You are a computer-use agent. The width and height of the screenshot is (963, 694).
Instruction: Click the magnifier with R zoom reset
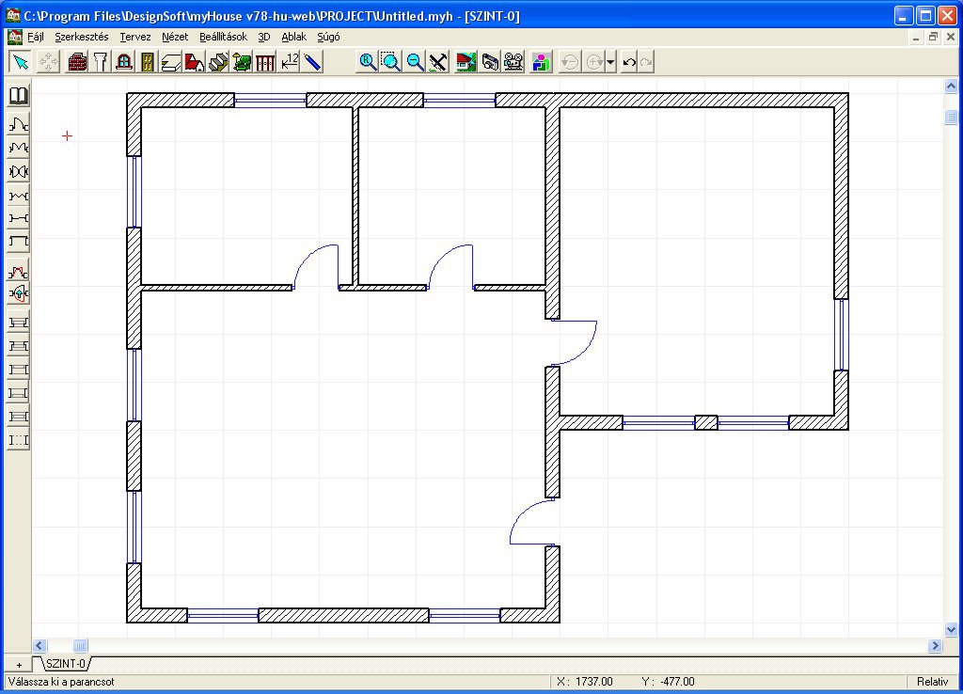[x=368, y=62]
